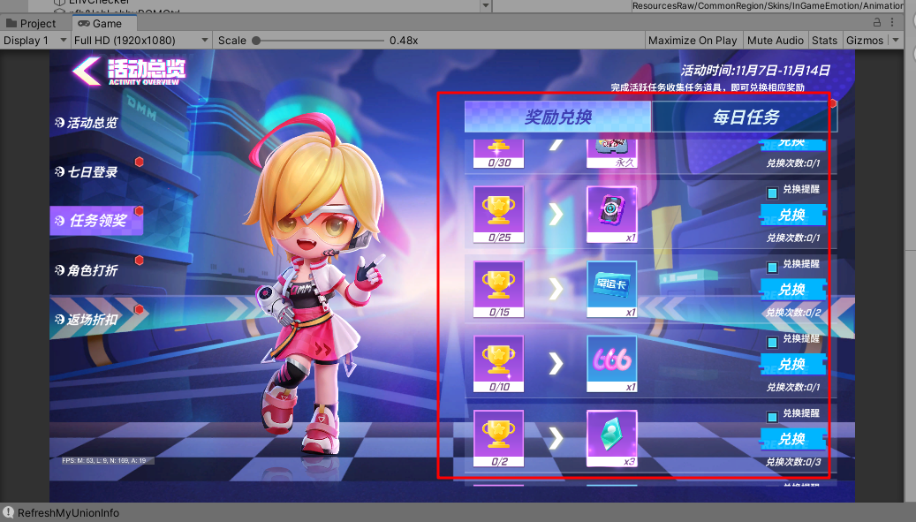Viewport: 916px width, 522px height.
Task: Open 返场折扣 in the side menu
Action: [87, 319]
